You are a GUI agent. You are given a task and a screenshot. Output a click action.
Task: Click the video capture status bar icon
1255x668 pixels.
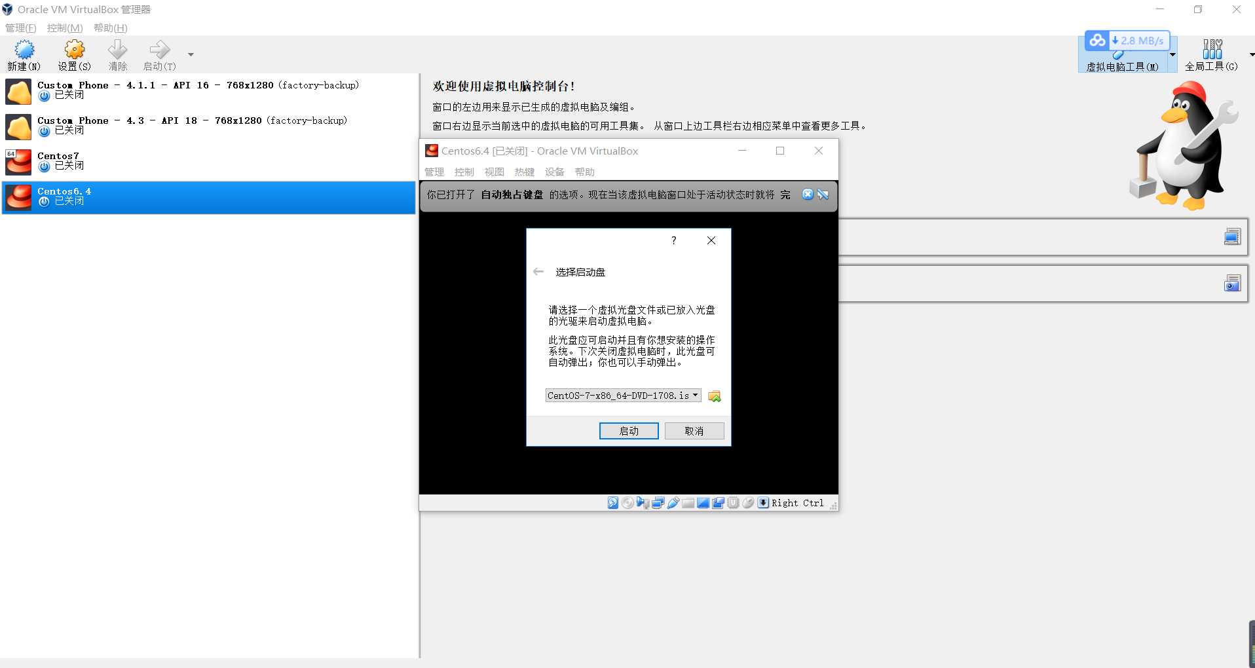tap(719, 503)
